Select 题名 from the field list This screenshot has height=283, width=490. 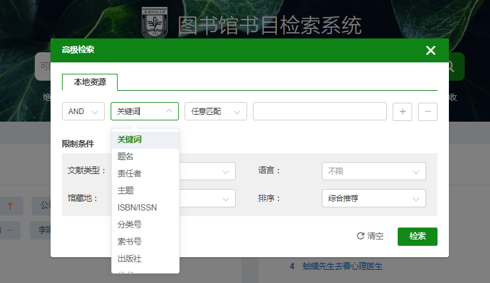point(126,156)
